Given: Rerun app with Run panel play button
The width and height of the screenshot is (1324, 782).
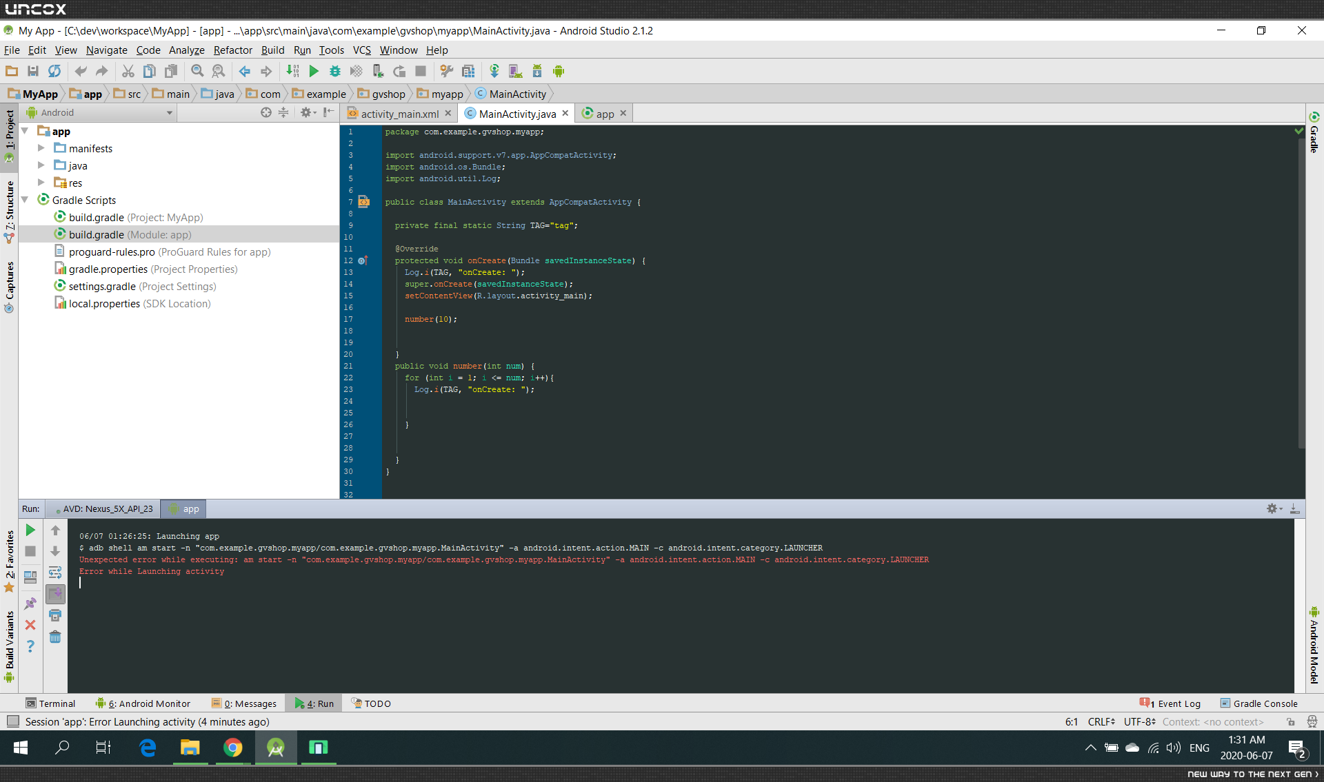Looking at the screenshot, I should 30,530.
